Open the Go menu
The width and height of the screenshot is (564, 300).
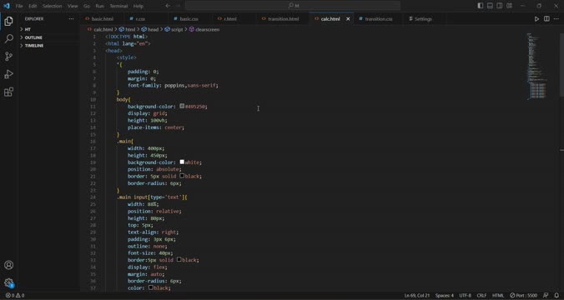click(87, 6)
